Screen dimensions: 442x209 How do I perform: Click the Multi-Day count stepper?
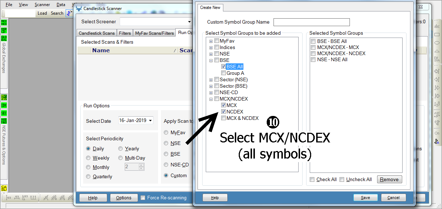coord(141,167)
